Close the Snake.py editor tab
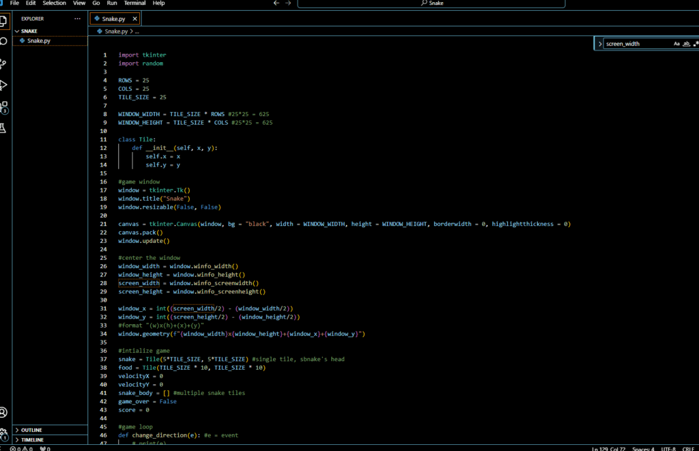 [134, 18]
